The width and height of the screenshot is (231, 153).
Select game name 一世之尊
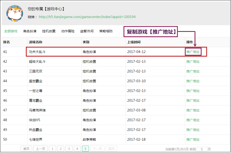[x=36, y=91]
